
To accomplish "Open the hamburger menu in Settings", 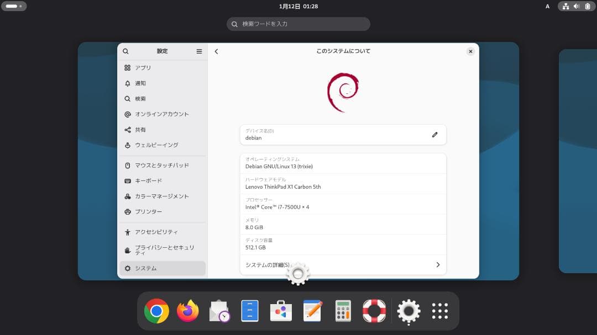I will (199, 51).
